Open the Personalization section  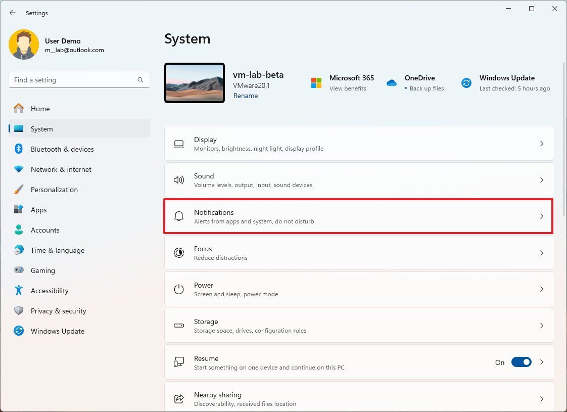coord(54,190)
